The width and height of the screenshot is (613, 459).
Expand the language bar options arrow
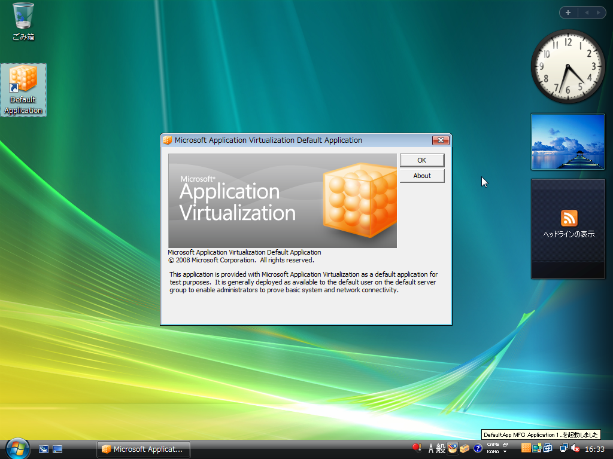505,452
